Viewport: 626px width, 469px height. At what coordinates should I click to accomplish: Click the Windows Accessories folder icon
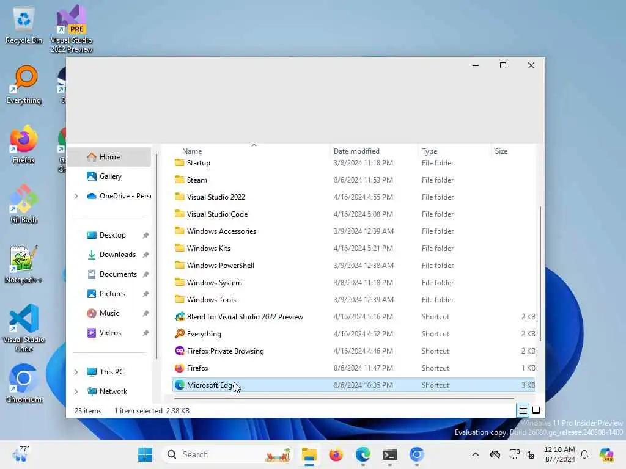point(180,231)
